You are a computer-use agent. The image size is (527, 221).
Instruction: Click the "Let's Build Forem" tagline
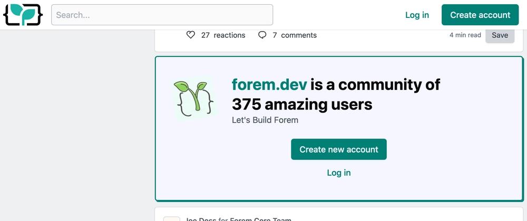[265, 120]
